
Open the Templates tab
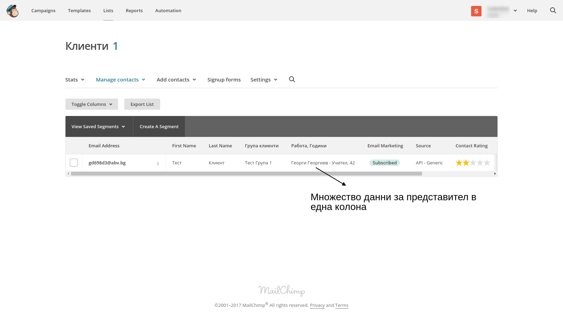click(x=79, y=10)
